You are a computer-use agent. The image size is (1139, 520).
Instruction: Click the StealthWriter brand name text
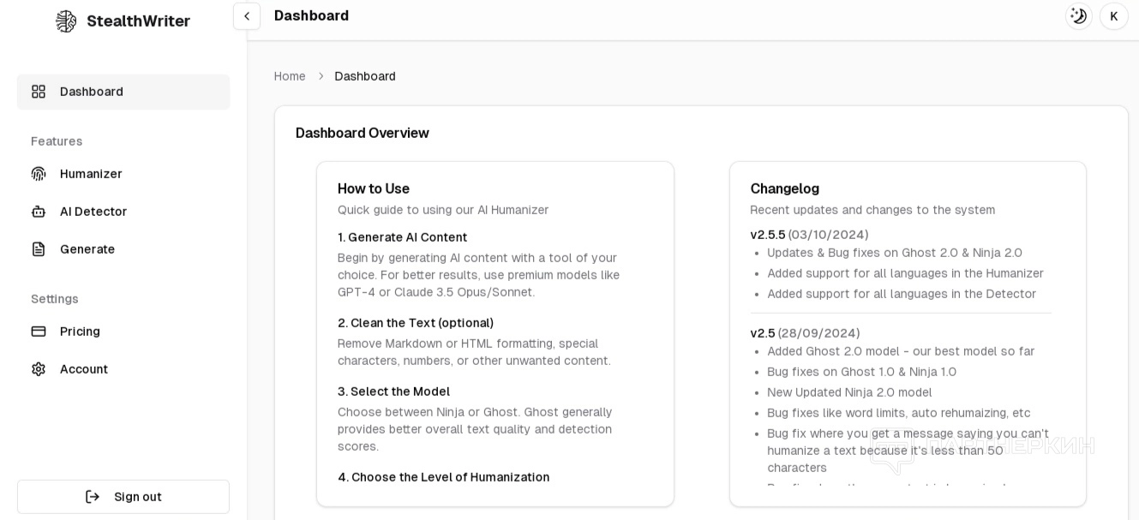(x=138, y=21)
